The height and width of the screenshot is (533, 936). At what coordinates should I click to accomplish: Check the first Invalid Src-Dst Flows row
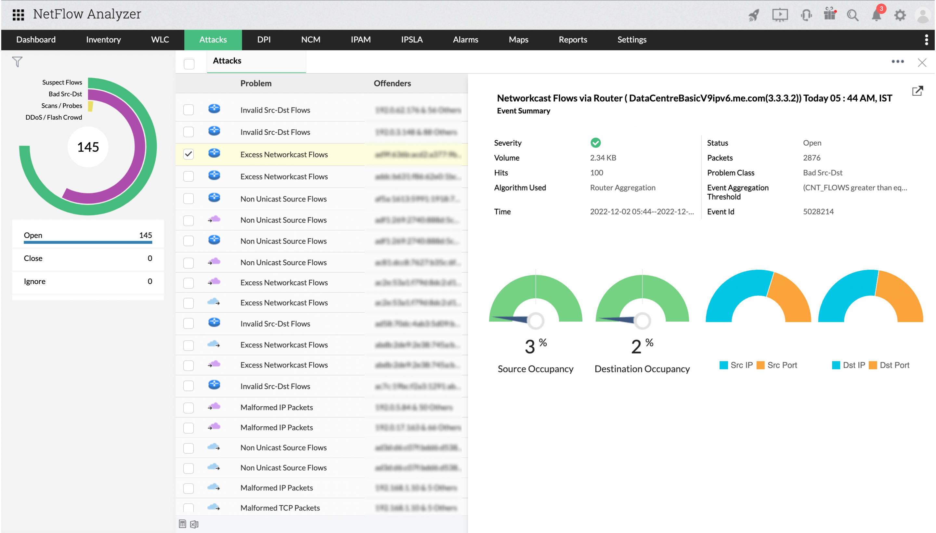coord(188,110)
